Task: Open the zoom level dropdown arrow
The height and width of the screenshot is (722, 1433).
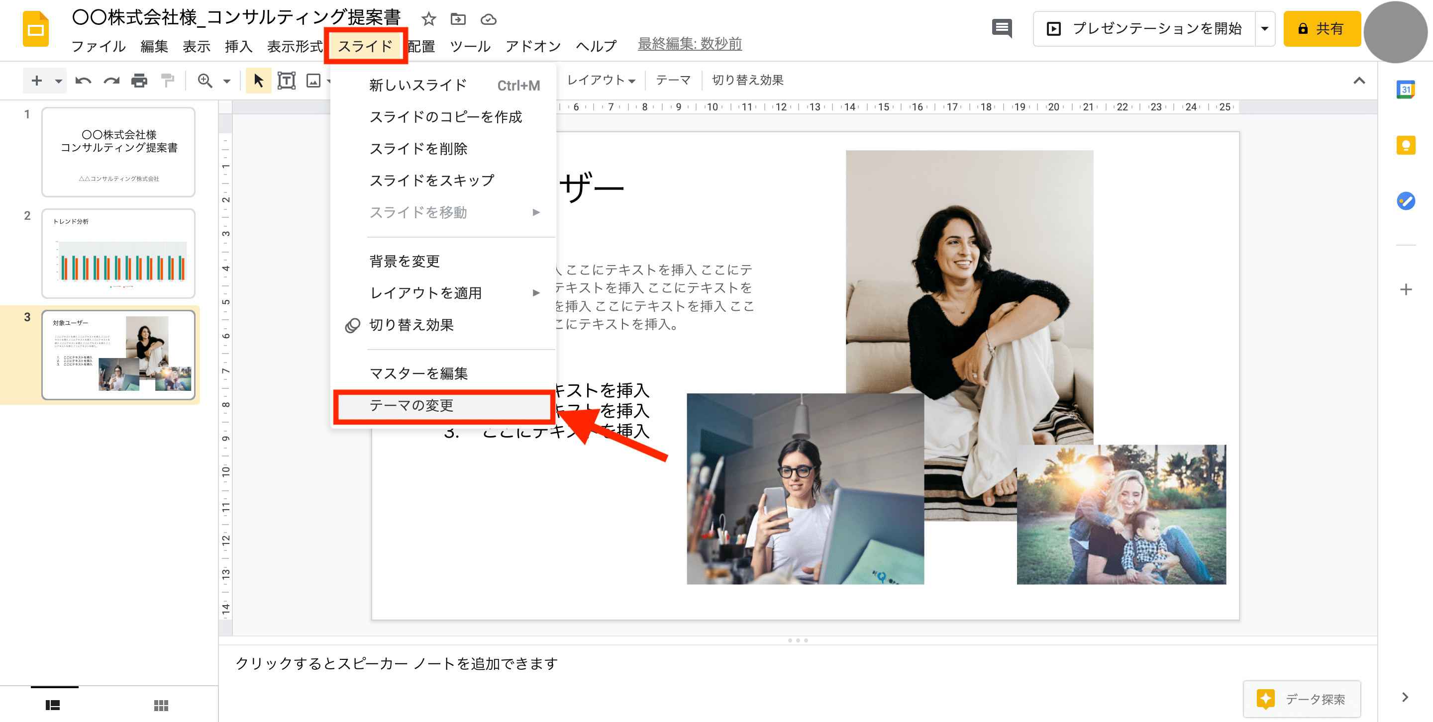Action: (226, 81)
